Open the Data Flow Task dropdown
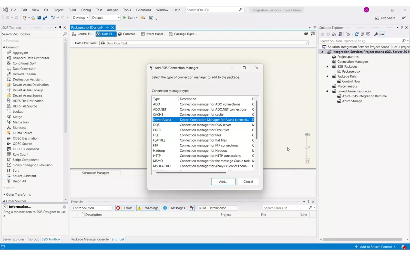The height and width of the screenshot is (256, 410). tap(306, 43)
